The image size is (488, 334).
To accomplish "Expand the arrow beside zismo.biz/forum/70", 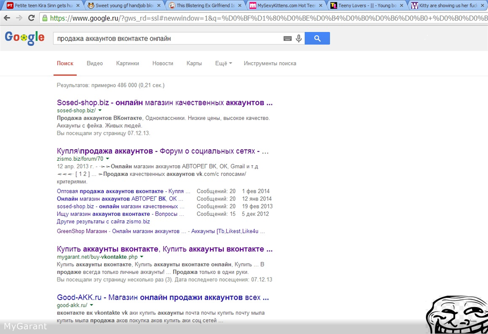I will pos(108,159).
